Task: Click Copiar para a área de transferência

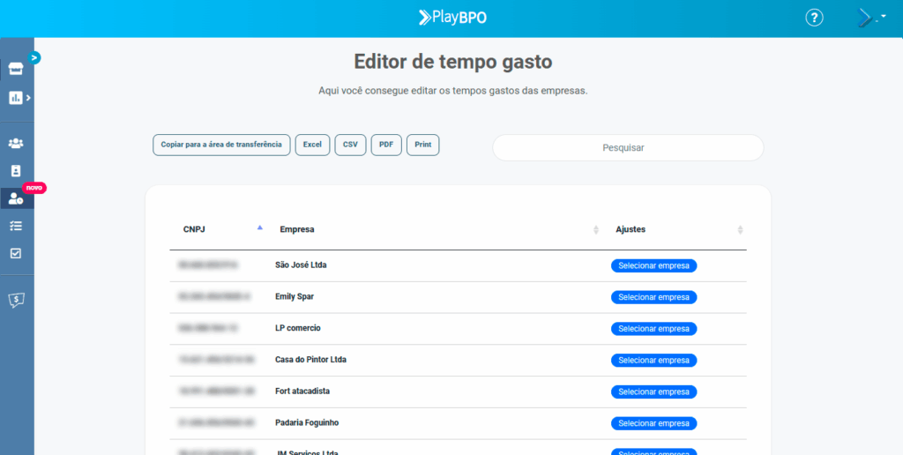Action: [221, 145]
